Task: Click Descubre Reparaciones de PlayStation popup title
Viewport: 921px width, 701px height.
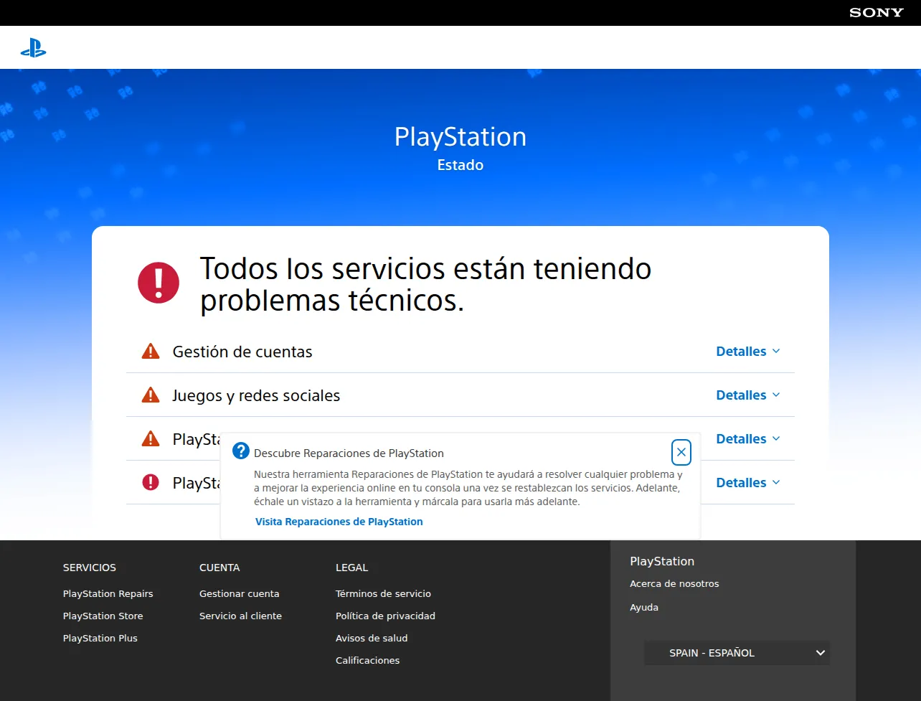Action: click(x=349, y=453)
